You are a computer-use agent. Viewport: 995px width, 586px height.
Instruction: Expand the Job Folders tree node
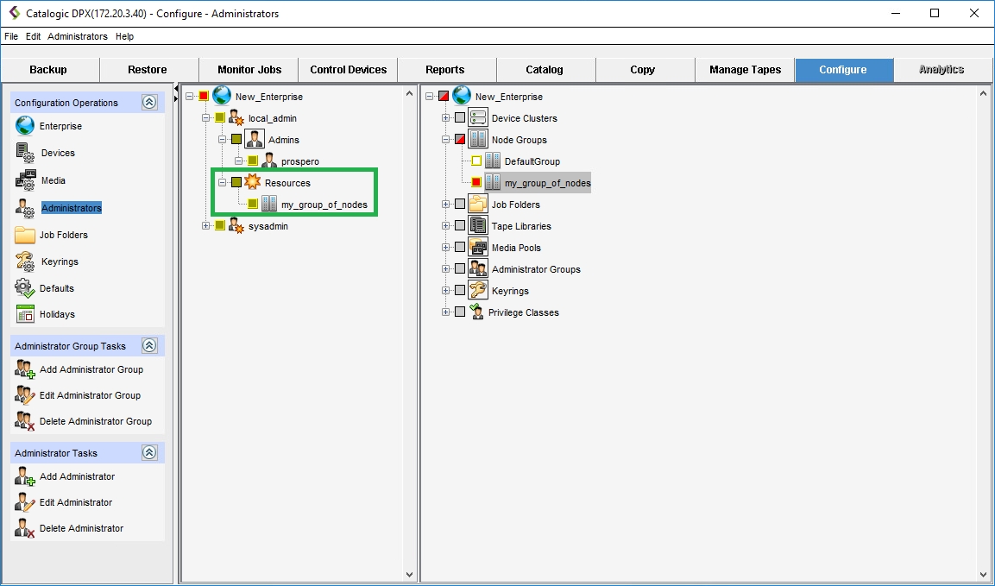(446, 205)
